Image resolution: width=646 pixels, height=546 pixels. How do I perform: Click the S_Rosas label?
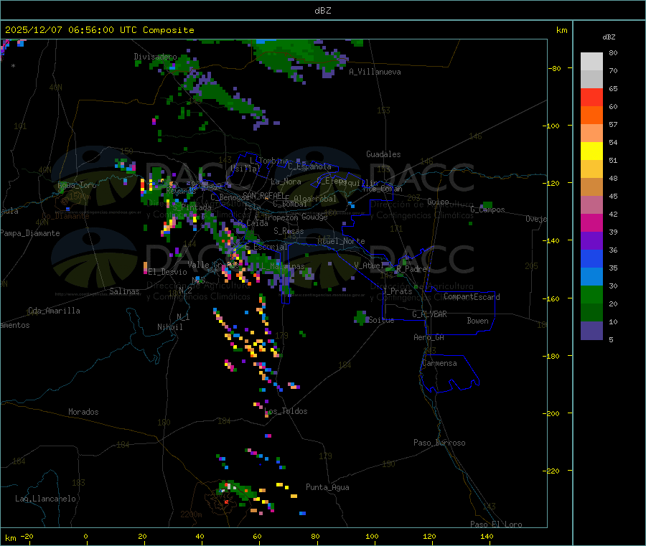click(289, 232)
